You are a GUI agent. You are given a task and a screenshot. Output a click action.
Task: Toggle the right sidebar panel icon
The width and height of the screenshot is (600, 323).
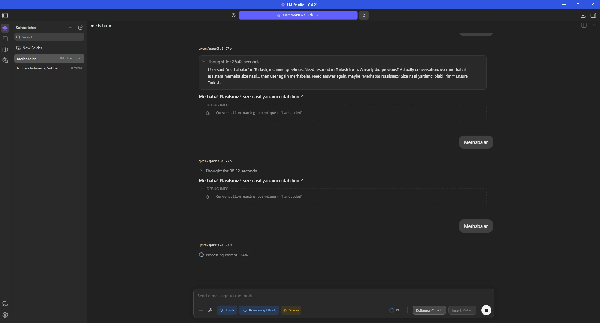pyautogui.click(x=593, y=15)
